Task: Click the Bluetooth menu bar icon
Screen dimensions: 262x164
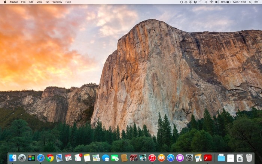Action: [206, 2]
